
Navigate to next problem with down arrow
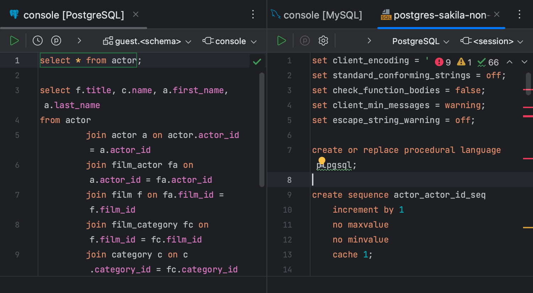pos(524,62)
